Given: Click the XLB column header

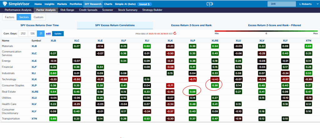Looking at the screenshot, I should [x=53, y=41].
